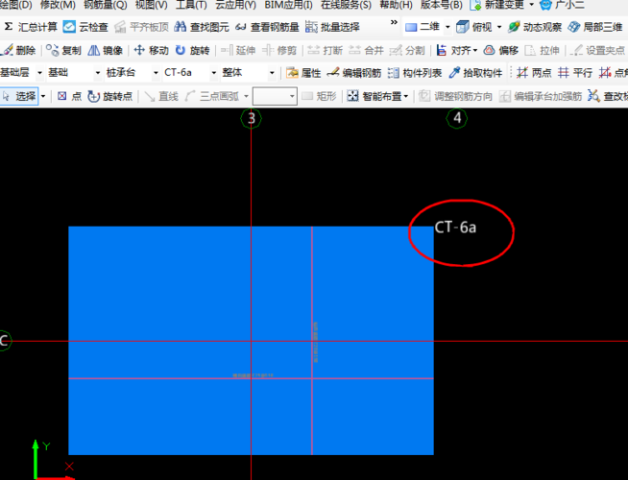This screenshot has height=480, width=628.
Task: Open the 构件列表 component list
Action: 415,73
